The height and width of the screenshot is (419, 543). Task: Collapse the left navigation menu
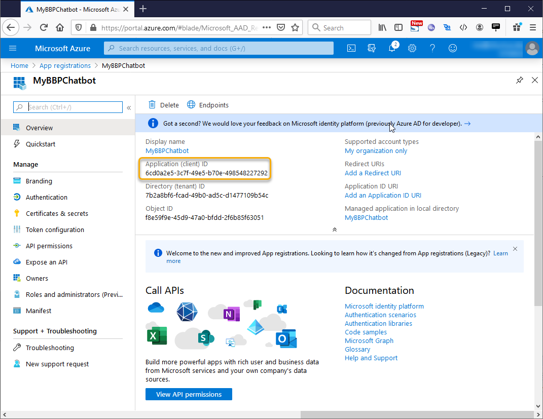click(x=129, y=107)
